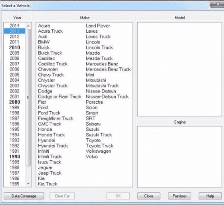The image size is (224, 205).
Task: Select Chrysler Truck
Action: 53,86
